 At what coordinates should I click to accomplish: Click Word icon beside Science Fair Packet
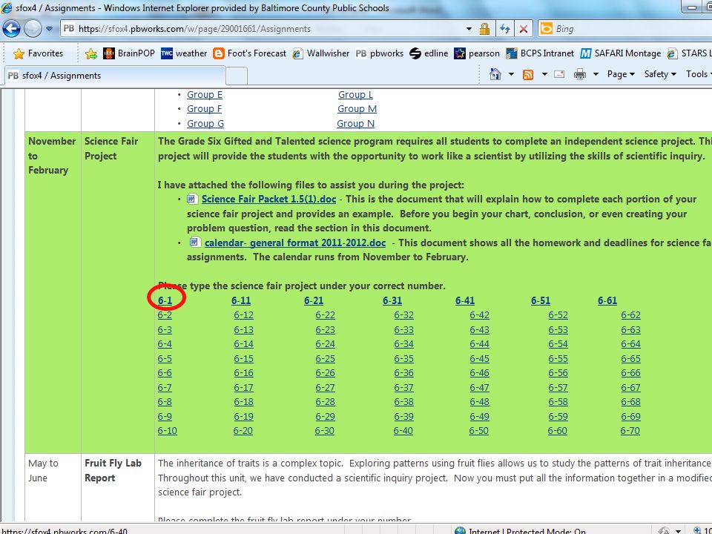pos(193,199)
